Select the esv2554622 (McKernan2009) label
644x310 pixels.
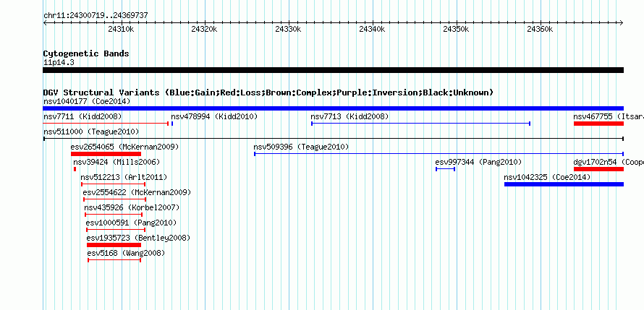coord(137,193)
